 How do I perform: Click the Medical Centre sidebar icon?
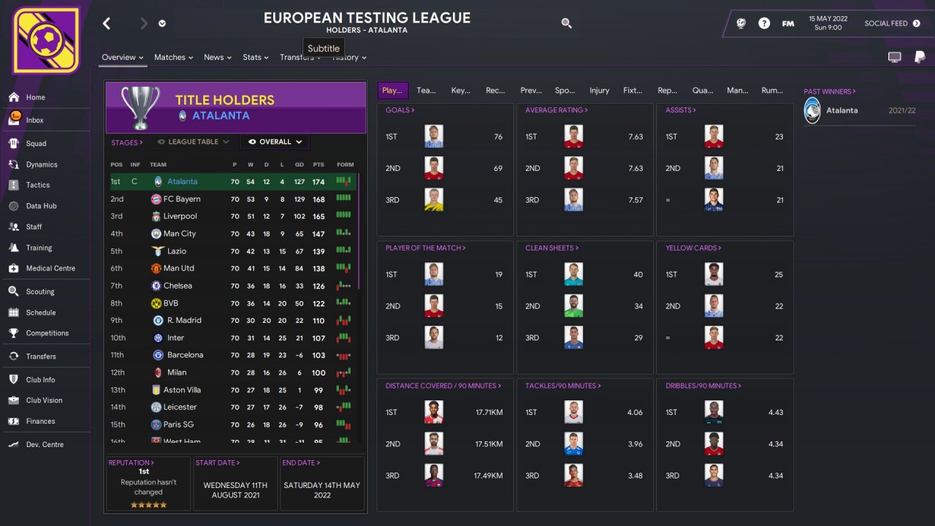point(14,268)
